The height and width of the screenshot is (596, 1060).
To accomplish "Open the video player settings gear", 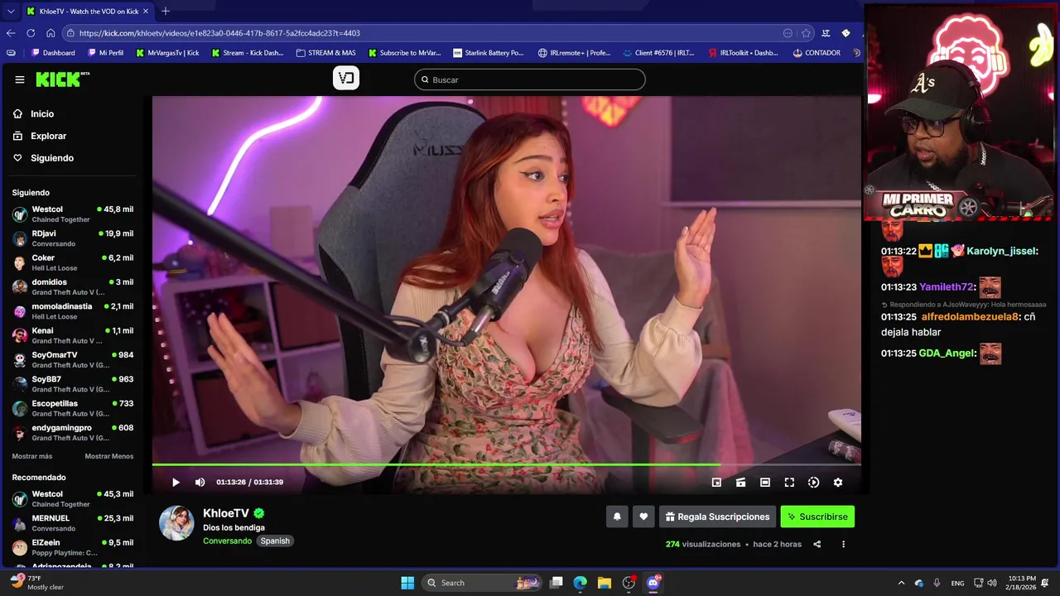I will (x=837, y=483).
